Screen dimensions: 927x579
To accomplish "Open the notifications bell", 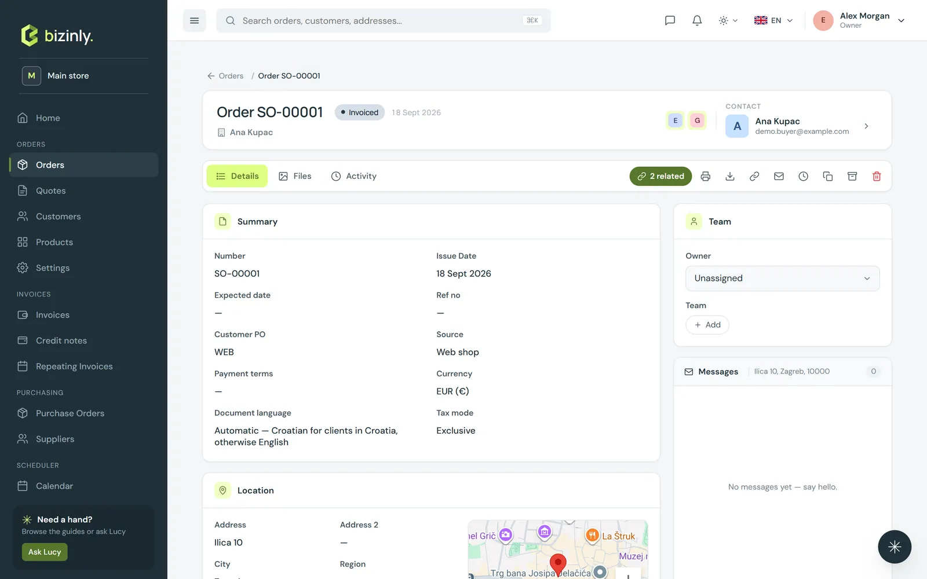I will pyautogui.click(x=697, y=20).
